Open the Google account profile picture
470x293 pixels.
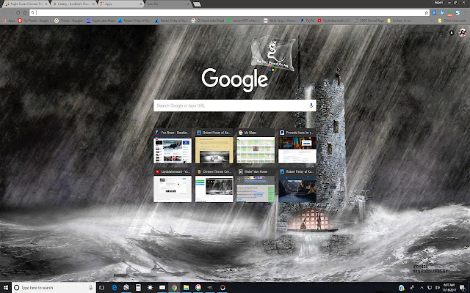(463, 32)
